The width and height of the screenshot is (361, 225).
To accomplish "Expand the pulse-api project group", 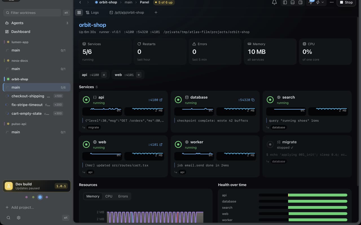I will [19, 124].
